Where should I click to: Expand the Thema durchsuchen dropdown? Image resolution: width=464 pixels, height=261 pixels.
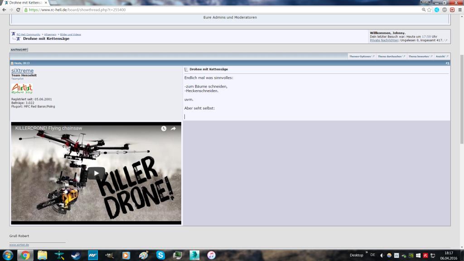pyautogui.click(x=391, y=56)
